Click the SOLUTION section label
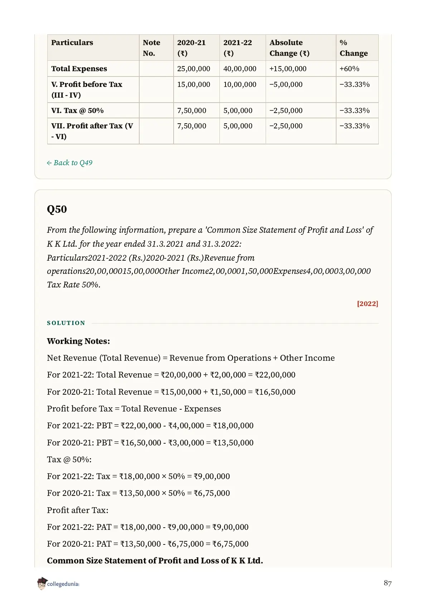The height and width of the screenshot is (602, 426). [66, 323]
